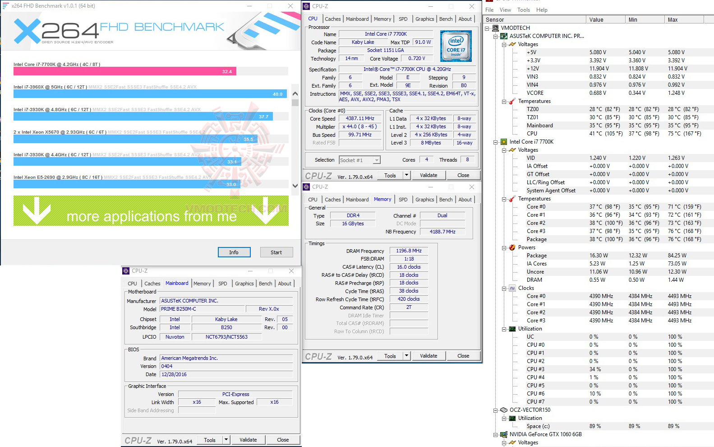
Task: Click the x264 FHD Benchmark title bar icon
Action: pyautogui.click(x=5, y=6)
